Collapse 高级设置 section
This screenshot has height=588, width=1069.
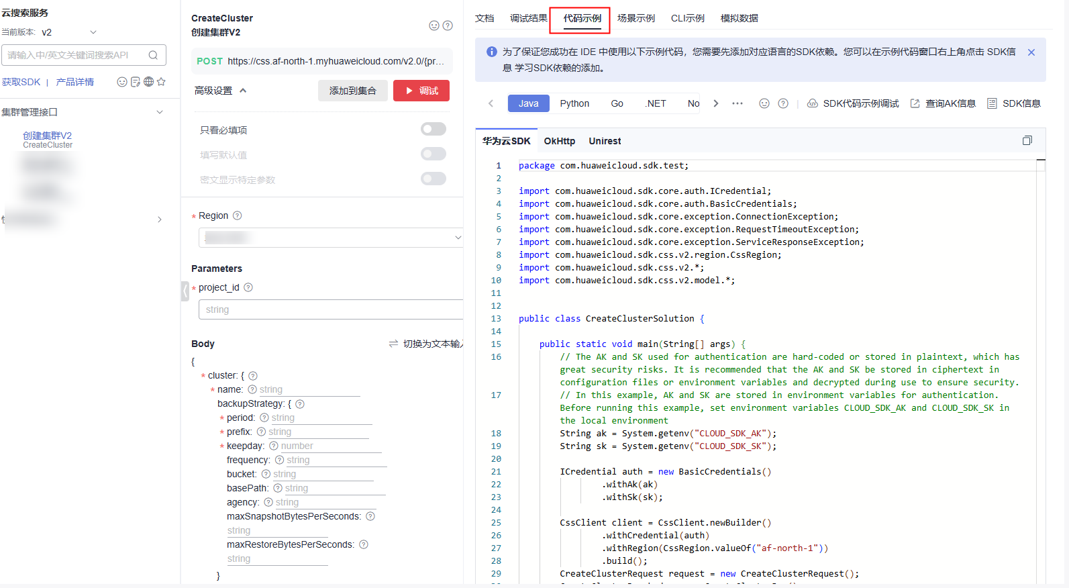243,91
